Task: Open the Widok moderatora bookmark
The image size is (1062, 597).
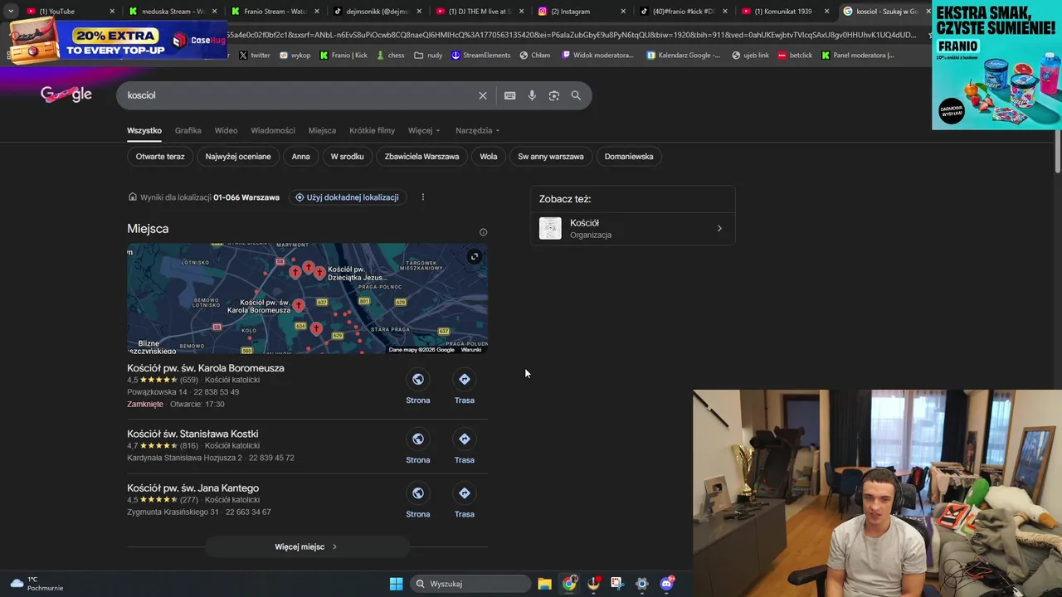Action: pos(598,56)
